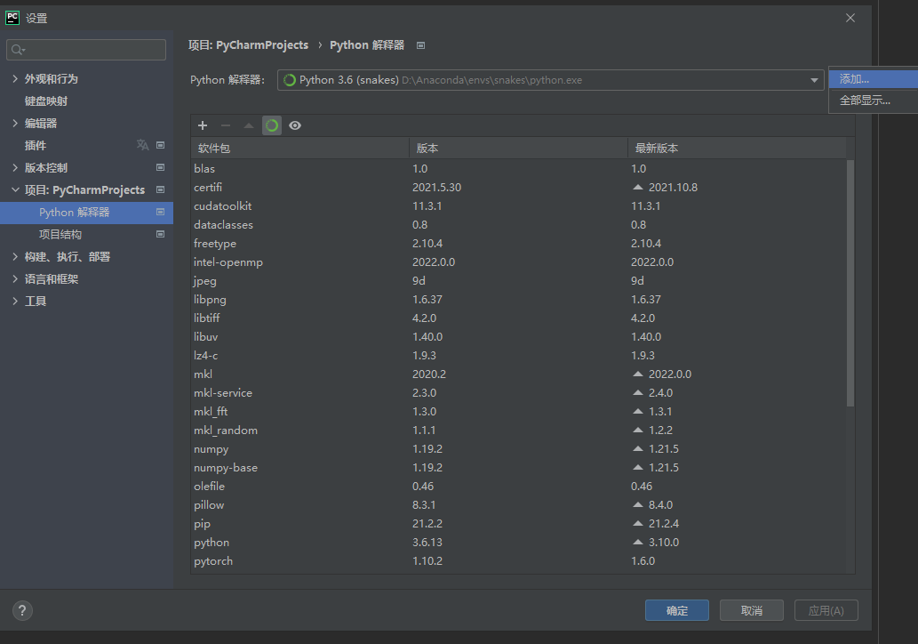Click the help question mark icon
The image size is (918, 644).
[x=21, y=610]
